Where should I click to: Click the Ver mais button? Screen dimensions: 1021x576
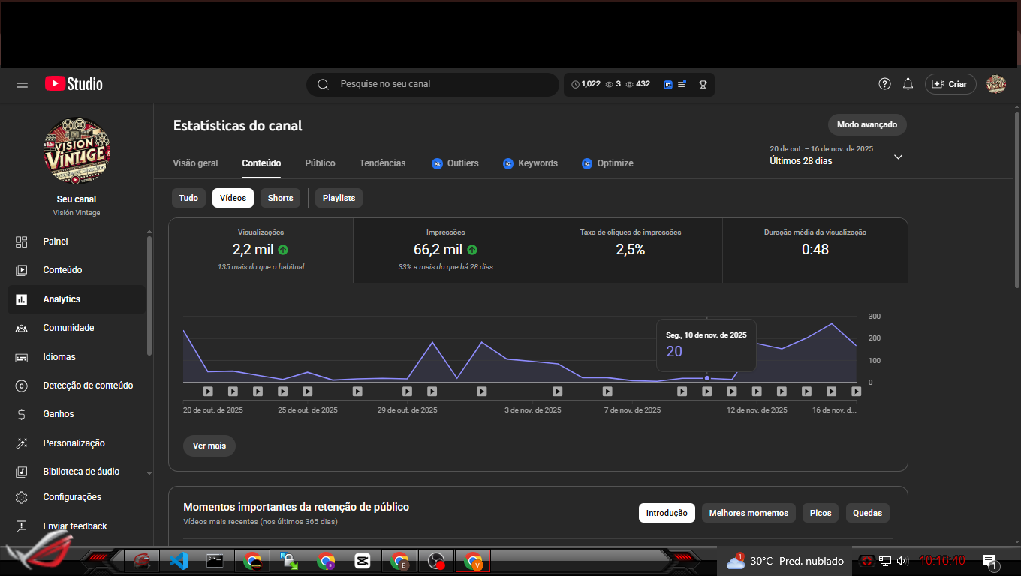pos(209,445)
